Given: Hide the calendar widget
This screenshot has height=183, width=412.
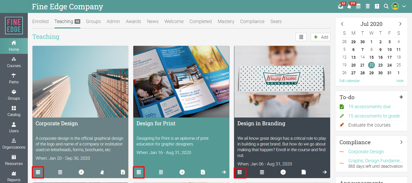Looking at the screenshot, I should 400,81.
